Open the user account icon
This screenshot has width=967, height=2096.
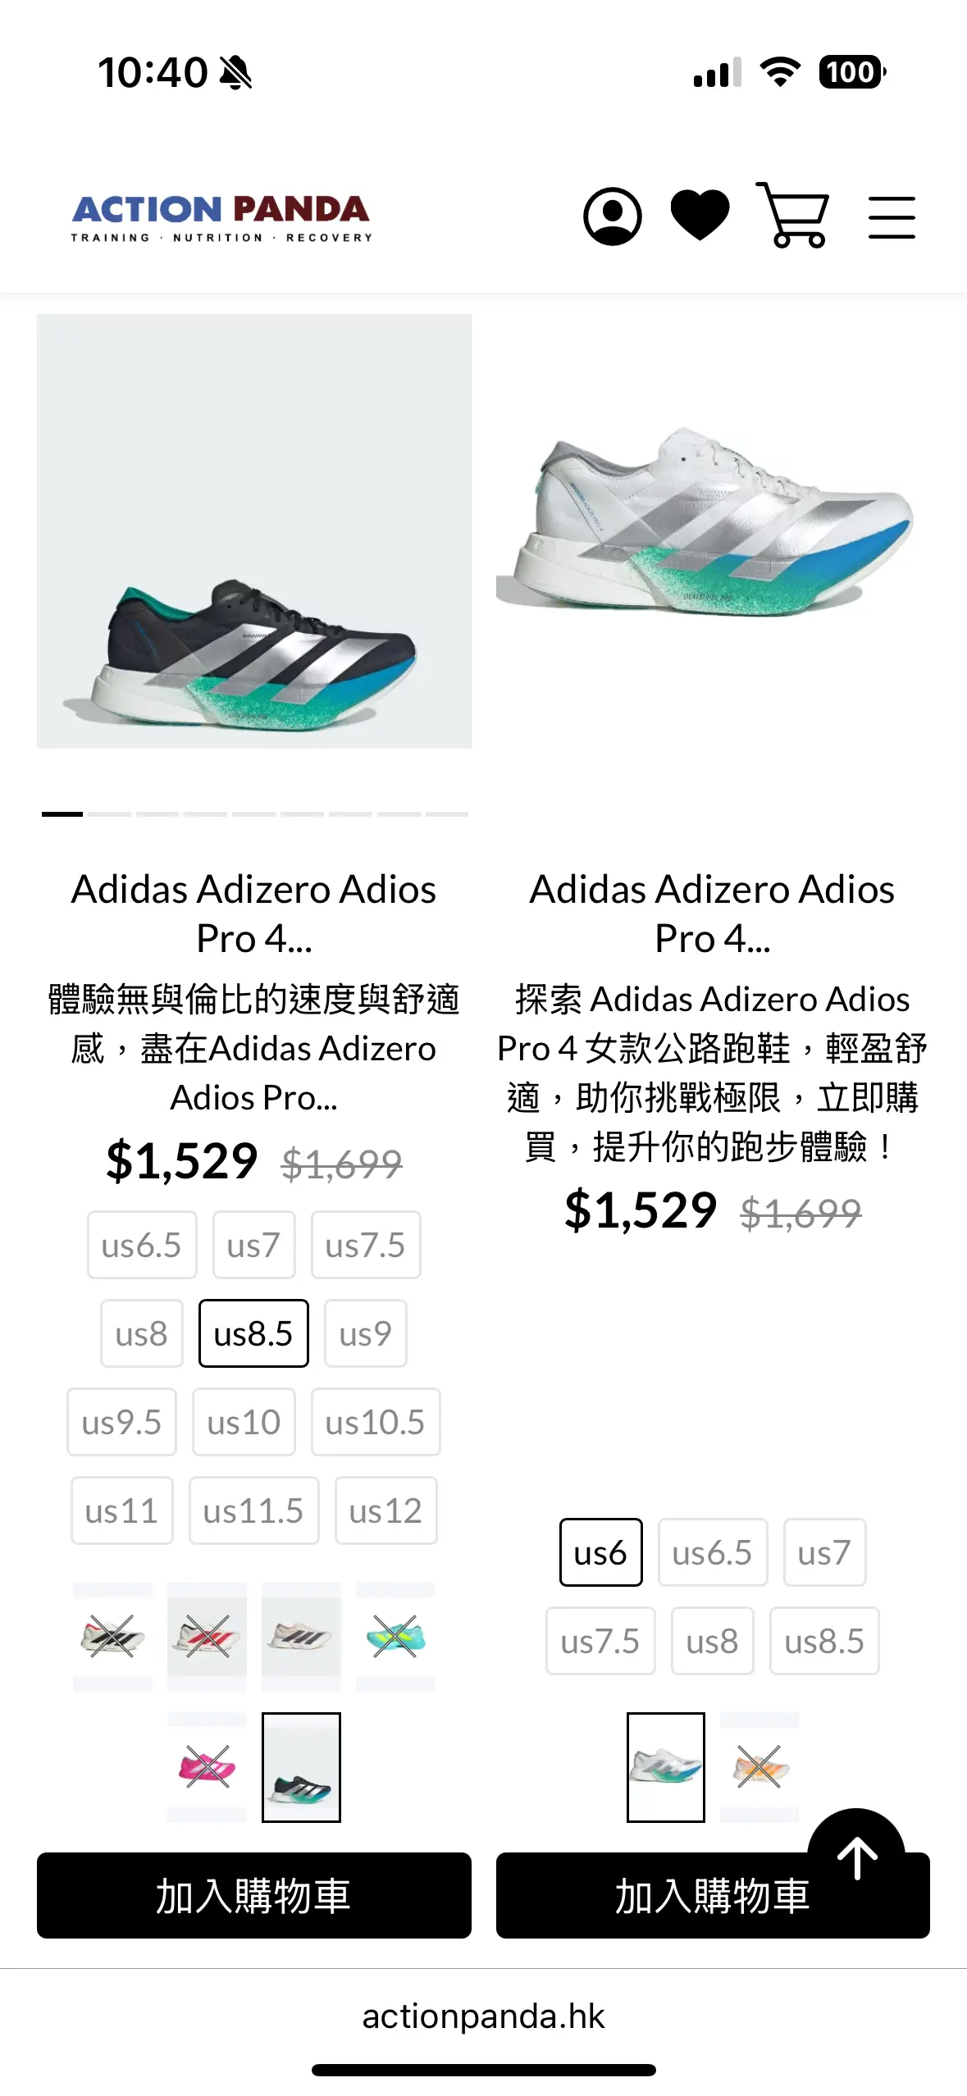[x=612, y=216]
